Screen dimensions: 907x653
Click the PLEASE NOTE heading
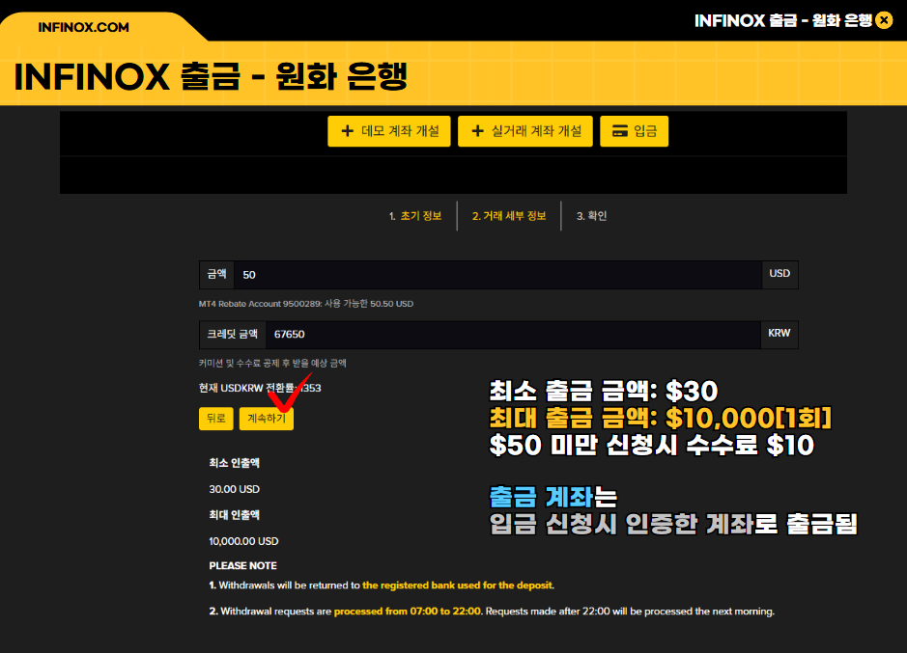pyautogui.click(x=243, y=566)
